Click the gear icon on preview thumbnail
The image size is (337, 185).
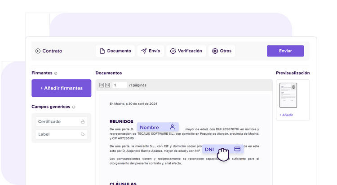click(x=293, y=87)
